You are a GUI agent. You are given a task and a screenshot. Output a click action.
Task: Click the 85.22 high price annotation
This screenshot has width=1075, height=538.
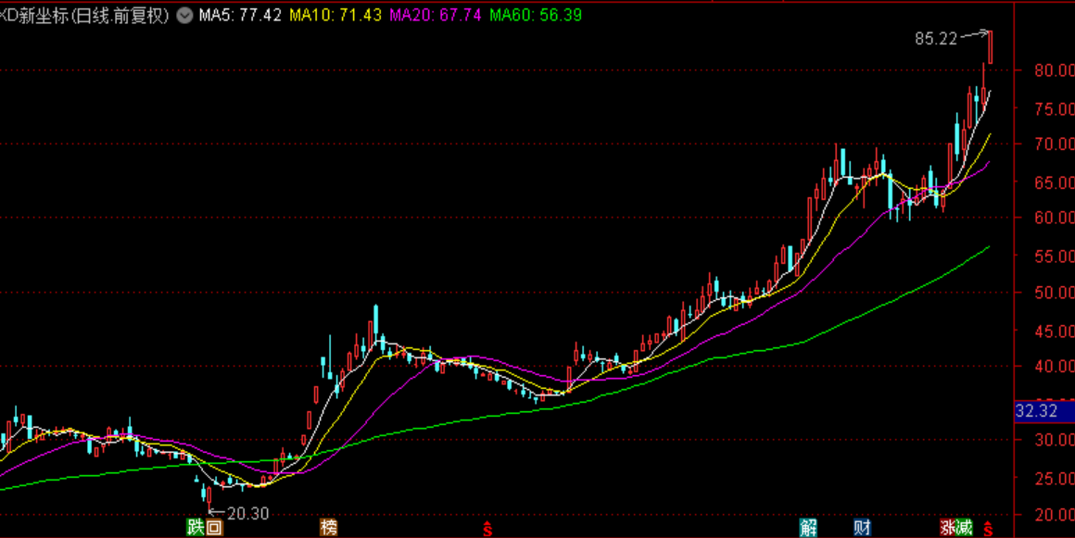point(935,38)
